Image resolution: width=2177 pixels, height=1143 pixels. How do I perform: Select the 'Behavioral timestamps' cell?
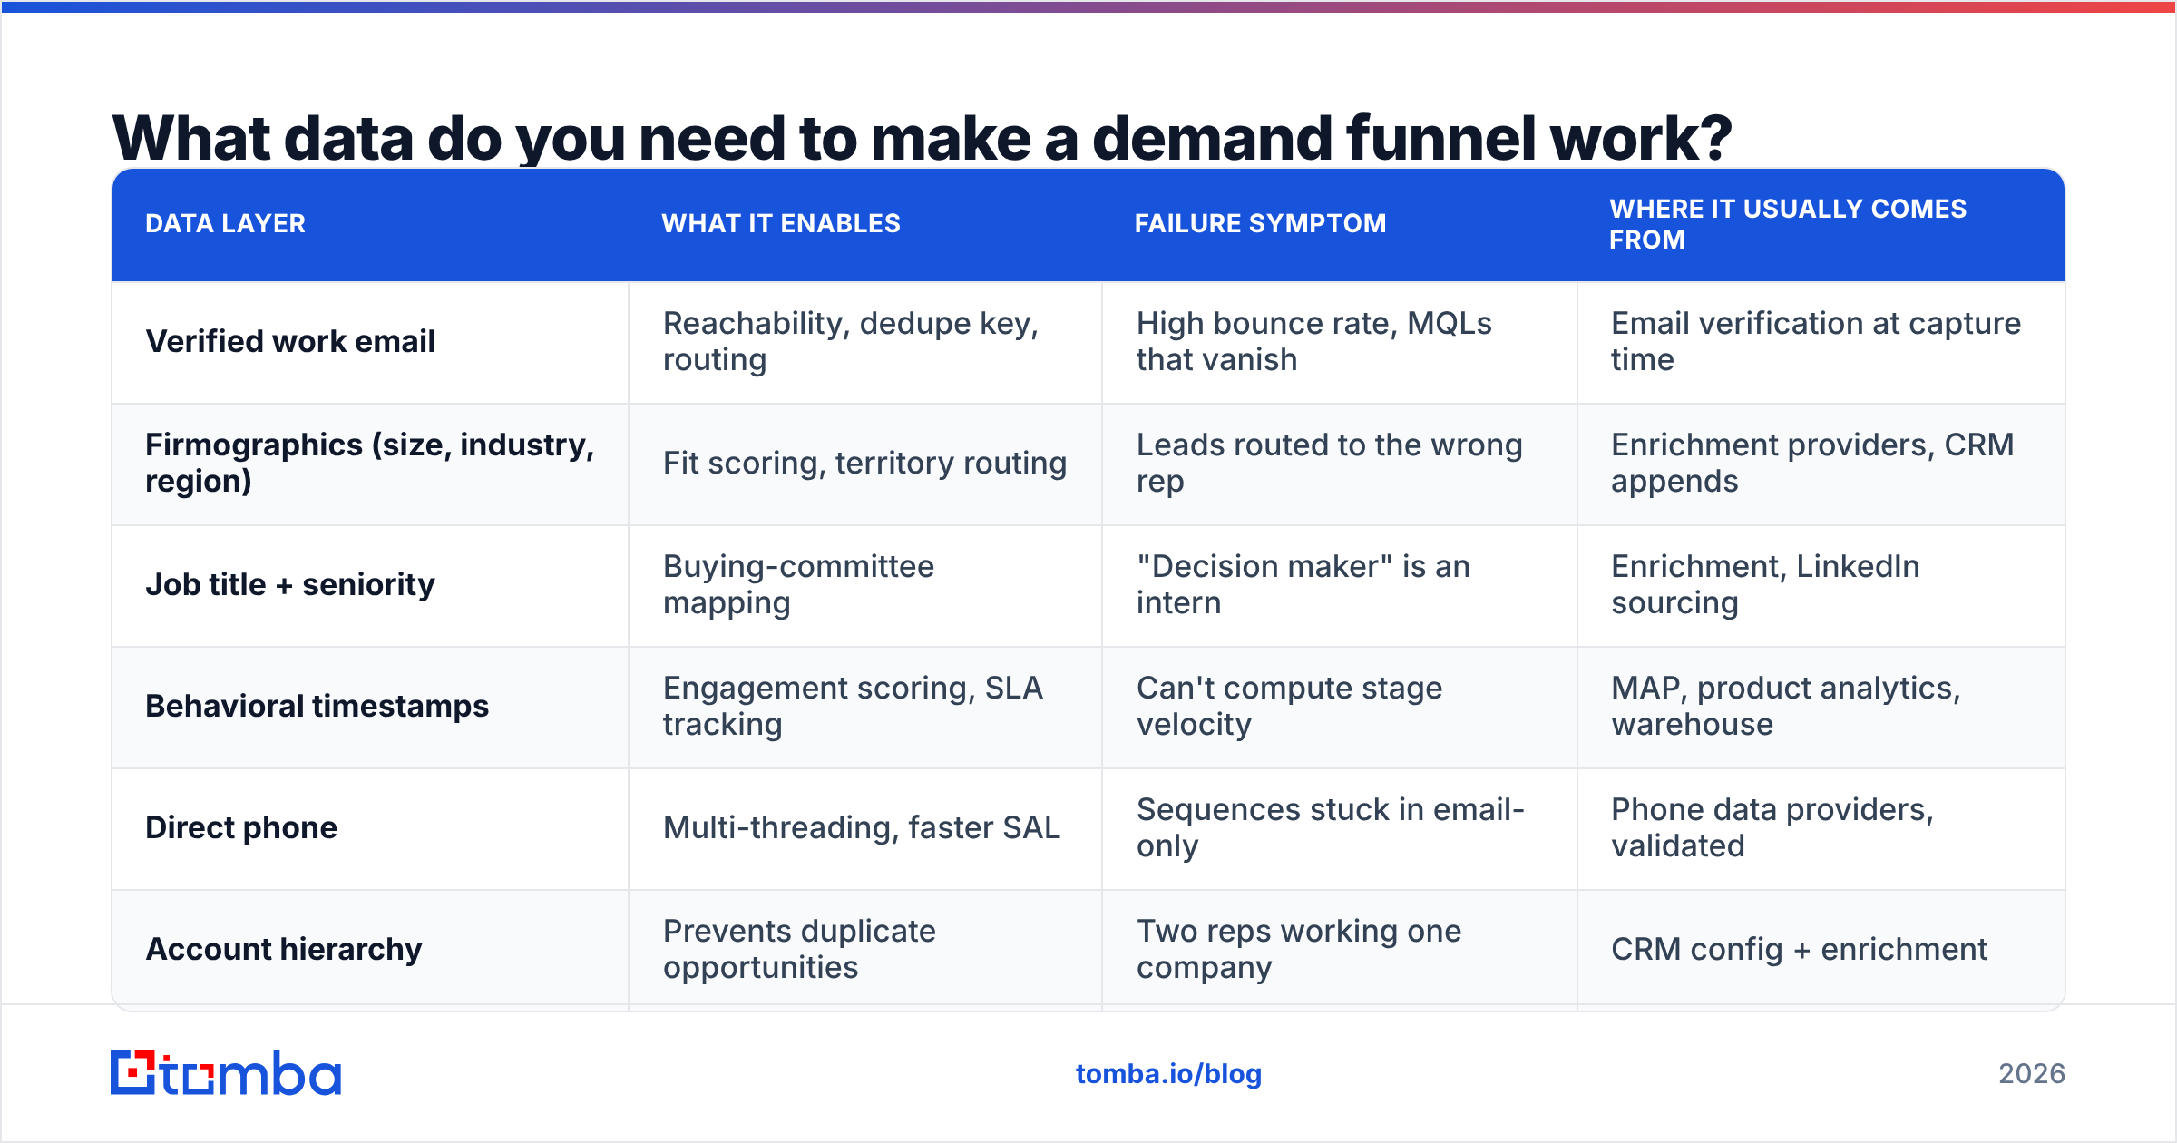click(370, 707)
